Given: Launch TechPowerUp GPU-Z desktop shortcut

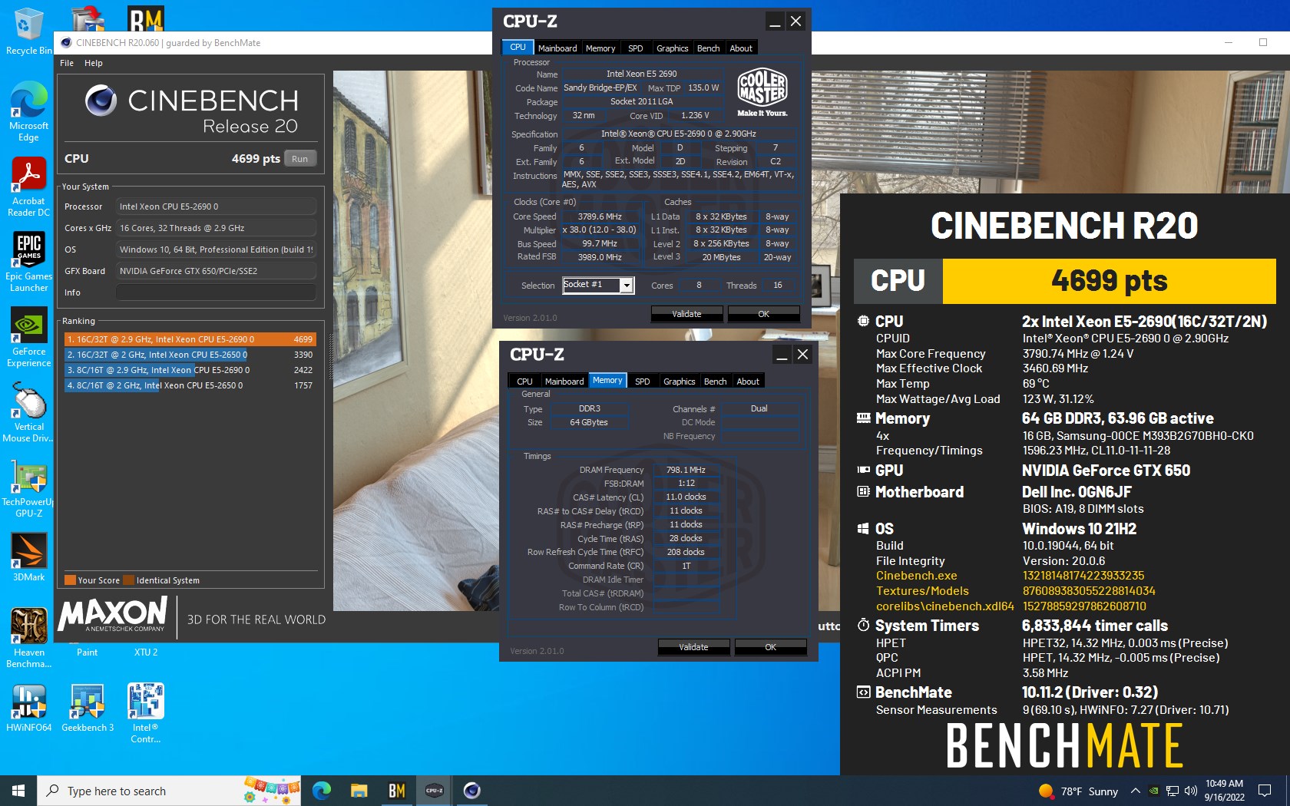Looking at the screenshot, I should [28, 489].
